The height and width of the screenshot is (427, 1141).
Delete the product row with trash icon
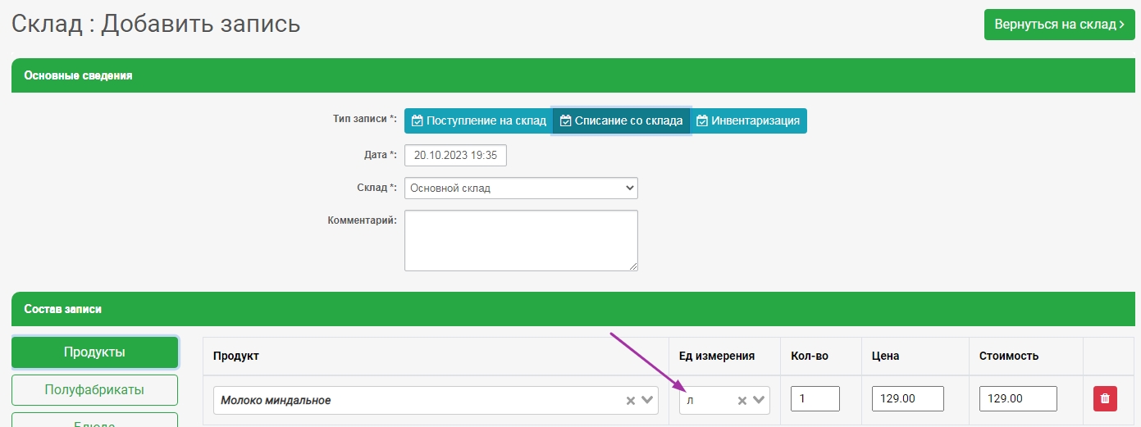coord(1104,399)
